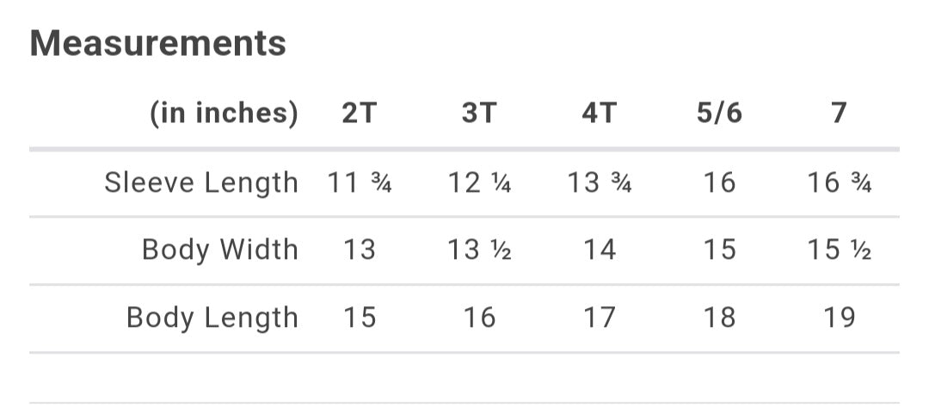Click body length 19 for size 7
This screenshot has width=929, height=407.
tap(839, 318)
